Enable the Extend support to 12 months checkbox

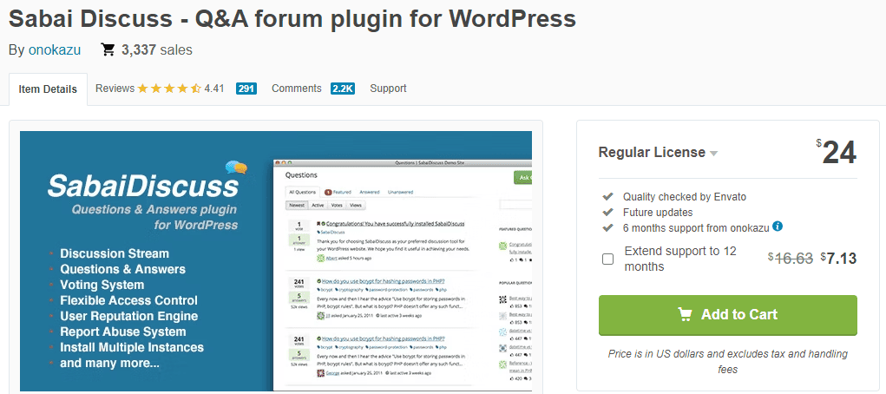[608, 259]
